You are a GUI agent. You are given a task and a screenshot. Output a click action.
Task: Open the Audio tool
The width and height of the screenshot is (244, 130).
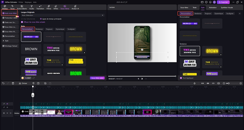point(32,7)
